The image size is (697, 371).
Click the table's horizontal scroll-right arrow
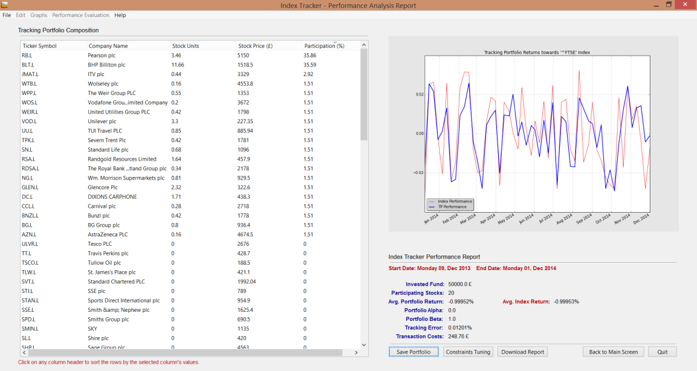click(356, 352)
